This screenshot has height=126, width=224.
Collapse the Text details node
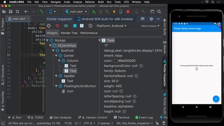click(x=99, y=41)
